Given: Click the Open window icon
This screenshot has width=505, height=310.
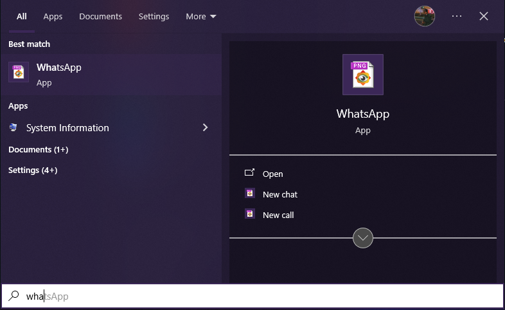Looking at the screenshot, I should pos(249,173).
